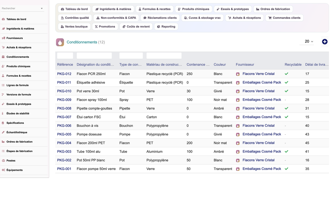Click supplier icon in PKG-012 row

pyautogui.click(x=238, y=74)
